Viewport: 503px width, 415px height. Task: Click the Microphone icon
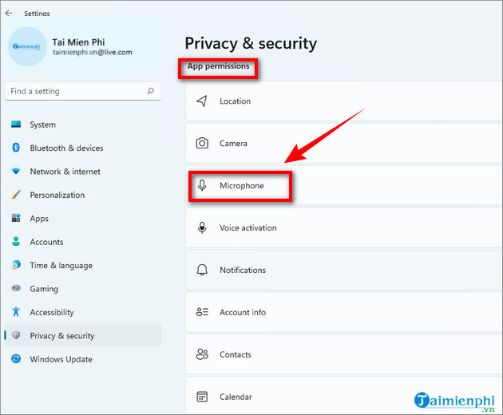pos(202,185)
